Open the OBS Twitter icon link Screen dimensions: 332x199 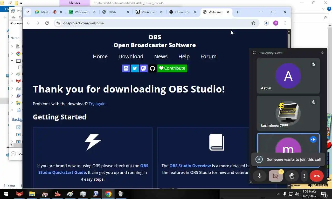135,68
